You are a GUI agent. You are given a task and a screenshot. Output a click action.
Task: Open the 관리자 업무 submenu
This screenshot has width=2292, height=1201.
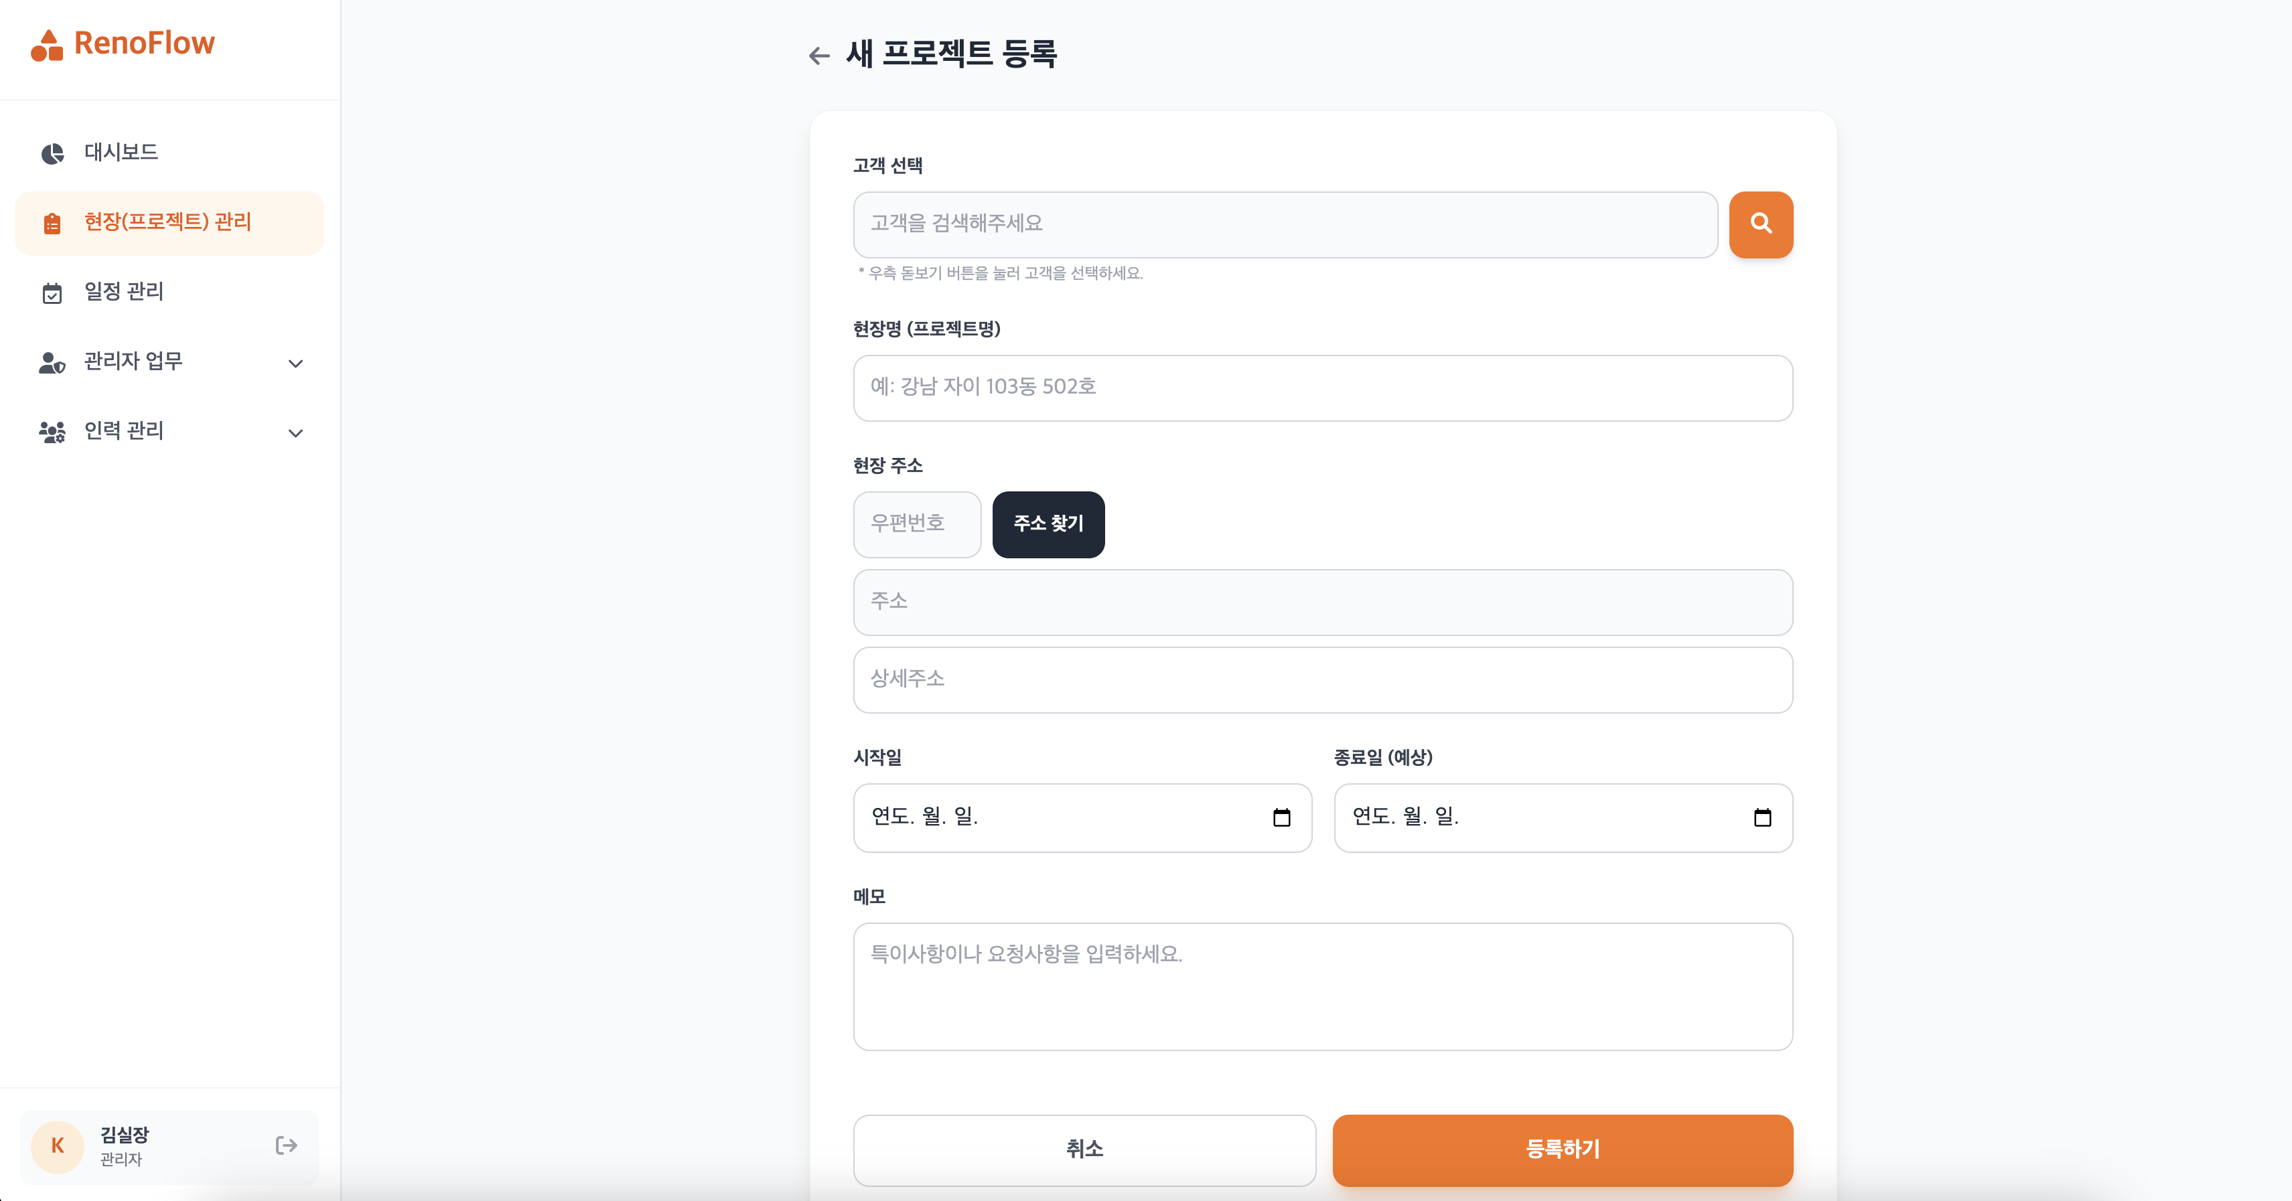133,362
